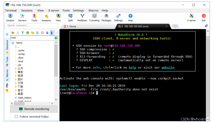Click the Remote monitoring button

[34, 109]
